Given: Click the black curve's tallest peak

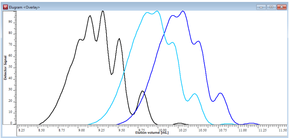Looking at the screenshot, I should pos(103,11).
